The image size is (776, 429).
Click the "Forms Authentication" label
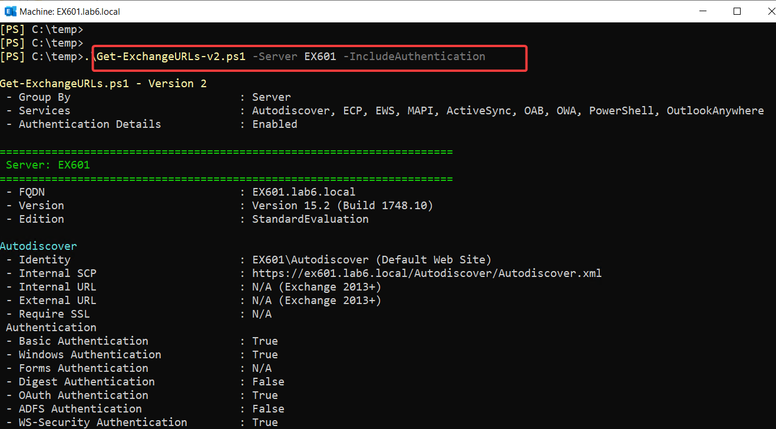[83, 368]
